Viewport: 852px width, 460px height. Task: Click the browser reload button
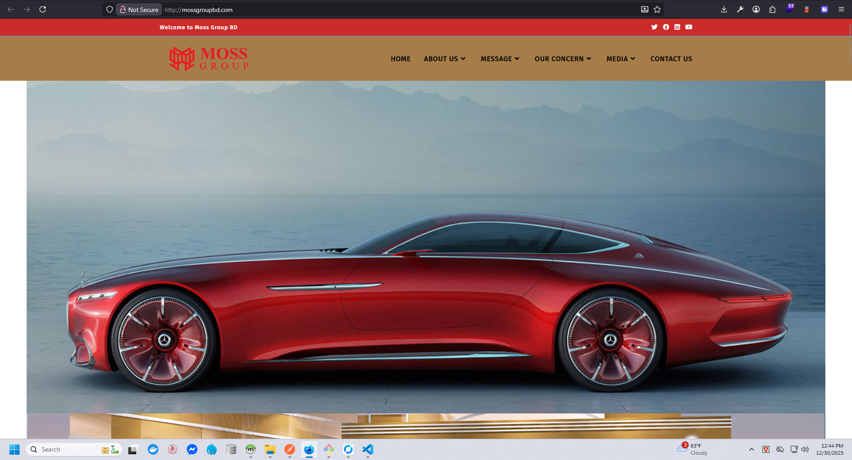point(43,9)
